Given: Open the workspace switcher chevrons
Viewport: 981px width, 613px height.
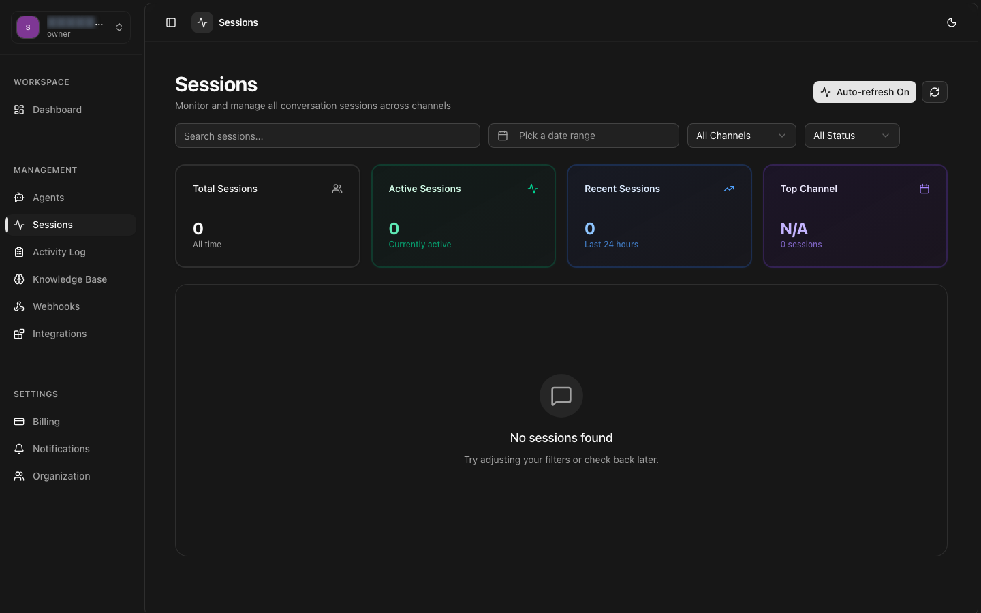Looking at the screenshot, I should pos(119,27).
